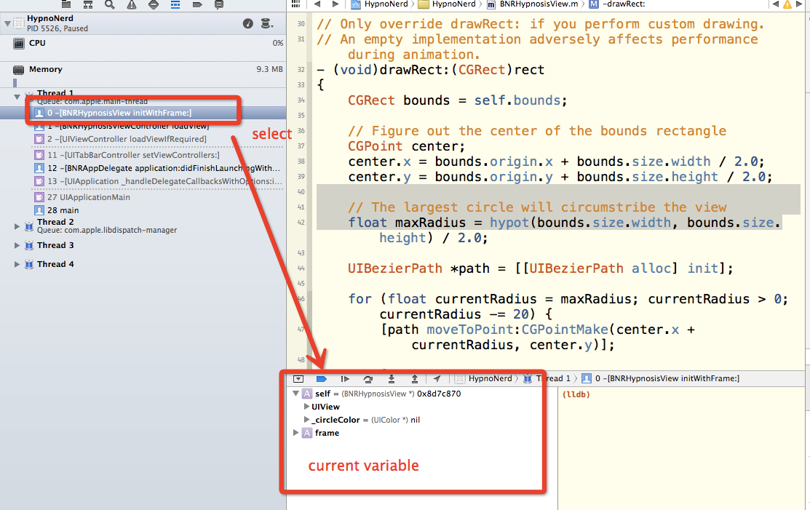Click the yellow warning issue icon in jump bar
810x510 pixels.
[787, 4]
